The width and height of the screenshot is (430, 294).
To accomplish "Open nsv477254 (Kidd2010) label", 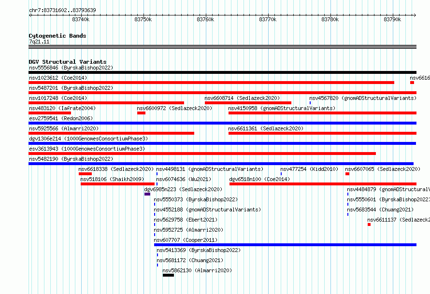I will (x=309, y=169).
